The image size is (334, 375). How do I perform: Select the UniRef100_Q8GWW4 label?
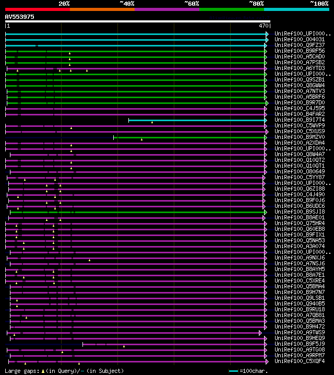[x=300, y=85]
